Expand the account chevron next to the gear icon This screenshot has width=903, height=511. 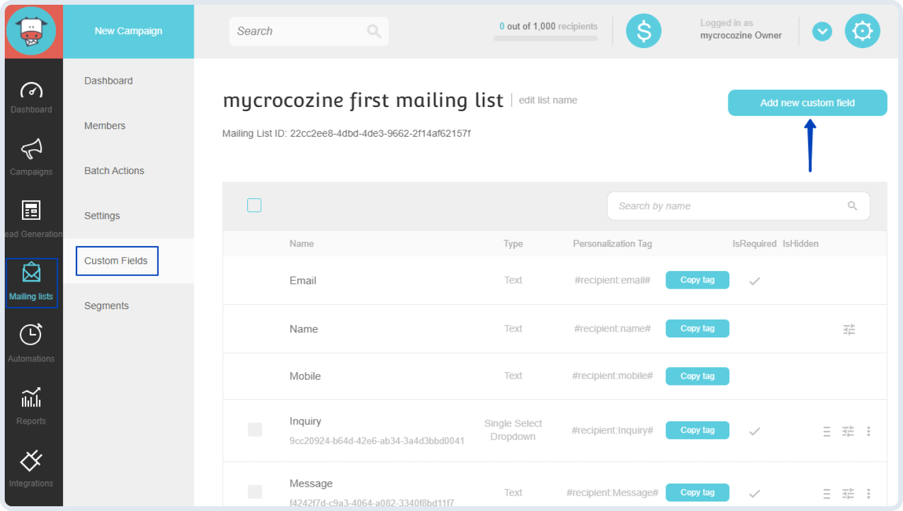[822, 31]
